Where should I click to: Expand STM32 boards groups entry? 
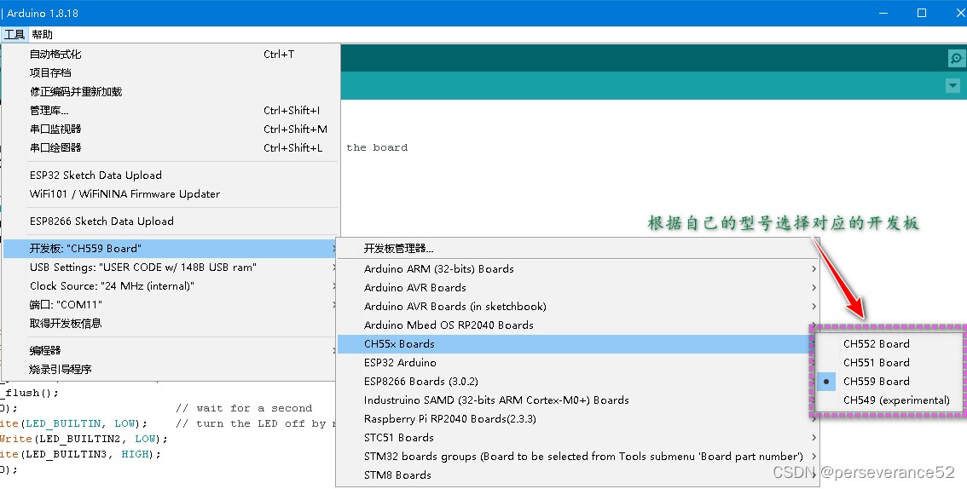(578, 457)
